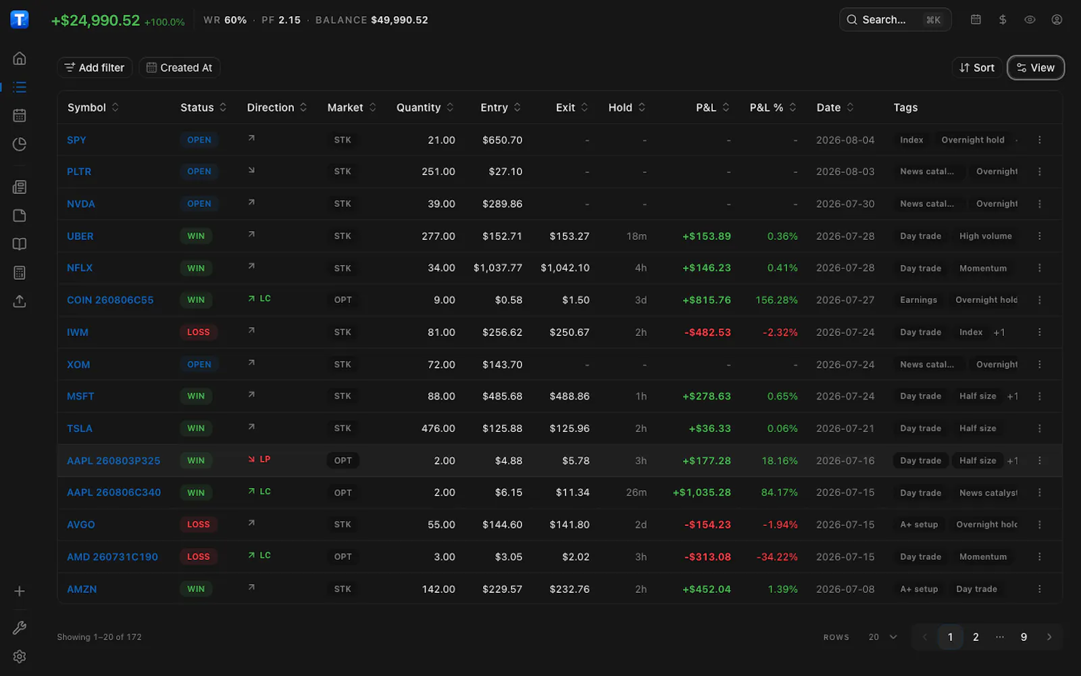1081x676 pixels.
Task: Open the open-book journal icon in sidebar
Action: (20, 244)
